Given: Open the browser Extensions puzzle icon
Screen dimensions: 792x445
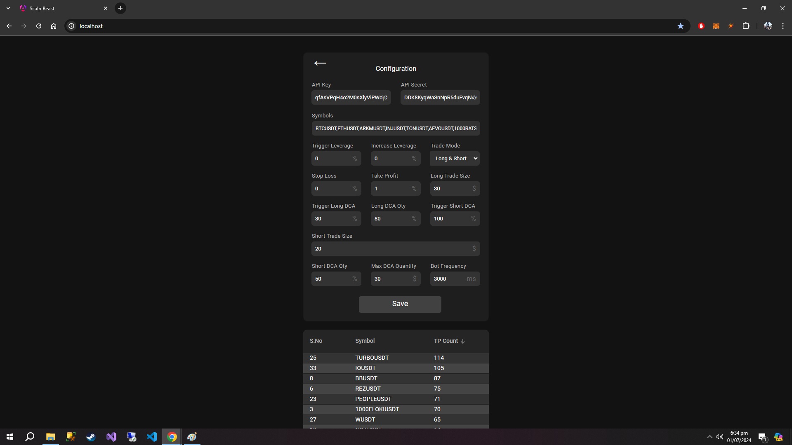Looking at the screenshot, I should click(x=746, y=26).
